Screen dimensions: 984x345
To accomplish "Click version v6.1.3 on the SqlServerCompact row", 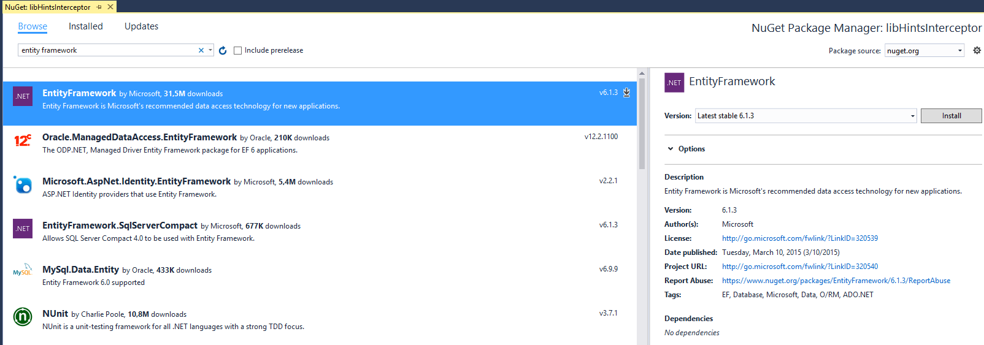I will pyautogui.click(x=609, y=225).
